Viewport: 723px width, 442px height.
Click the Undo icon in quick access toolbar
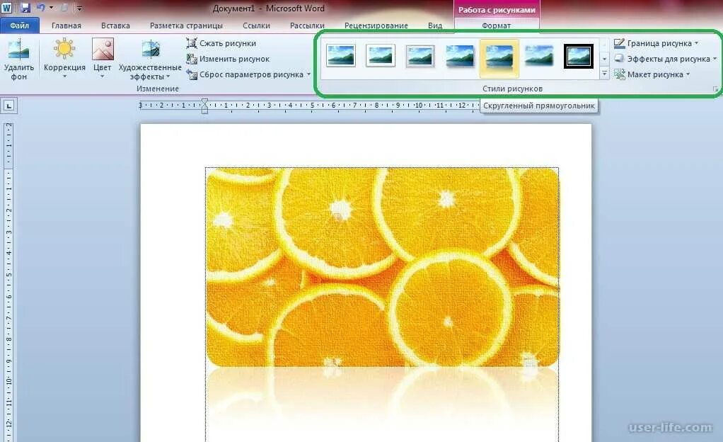pos(40,8)
